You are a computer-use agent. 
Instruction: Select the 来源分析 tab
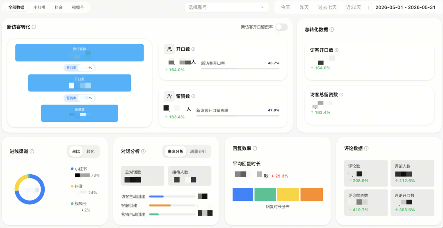(176, 151)
